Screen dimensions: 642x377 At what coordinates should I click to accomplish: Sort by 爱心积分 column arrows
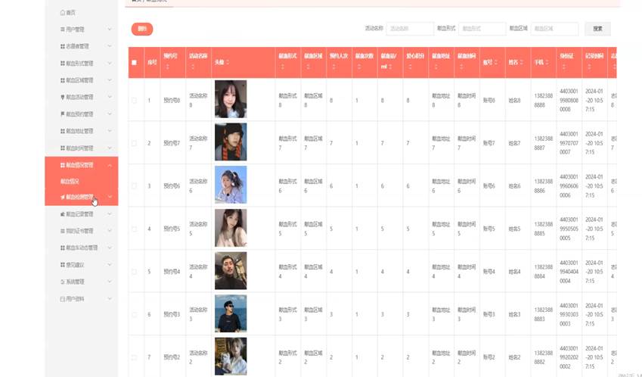tap(410, 67)
